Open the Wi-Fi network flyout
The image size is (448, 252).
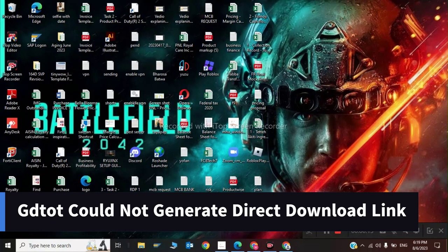pyautogui.click(x=370, y=245)
